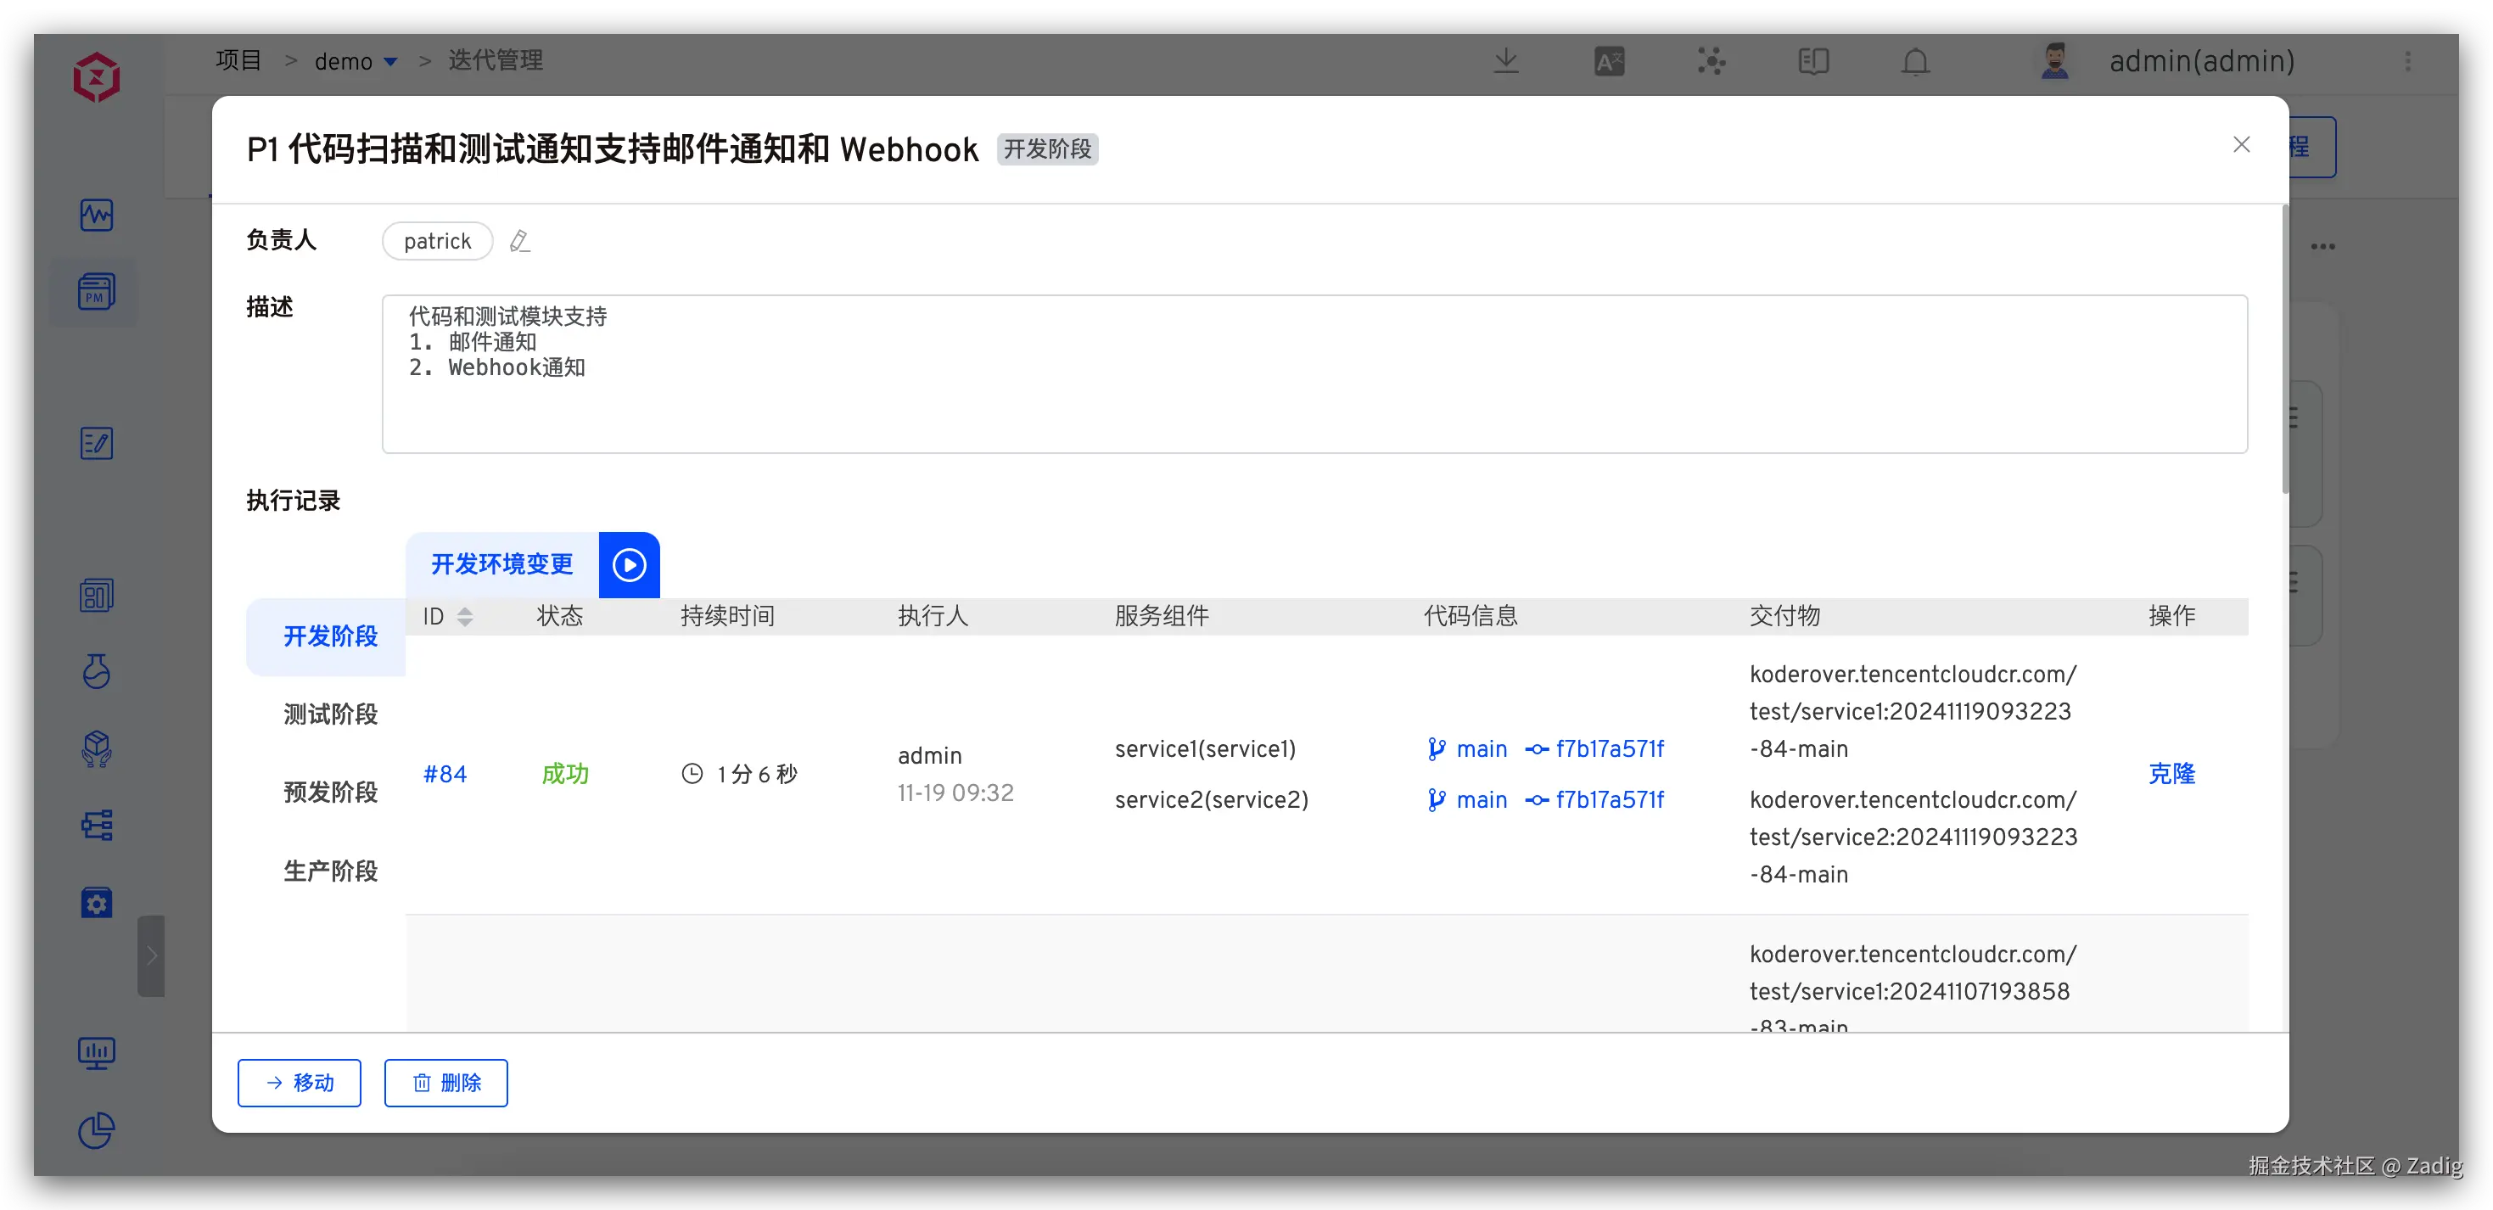Open the language translate icon
2493x1210 pixels.
point(1609,62)
